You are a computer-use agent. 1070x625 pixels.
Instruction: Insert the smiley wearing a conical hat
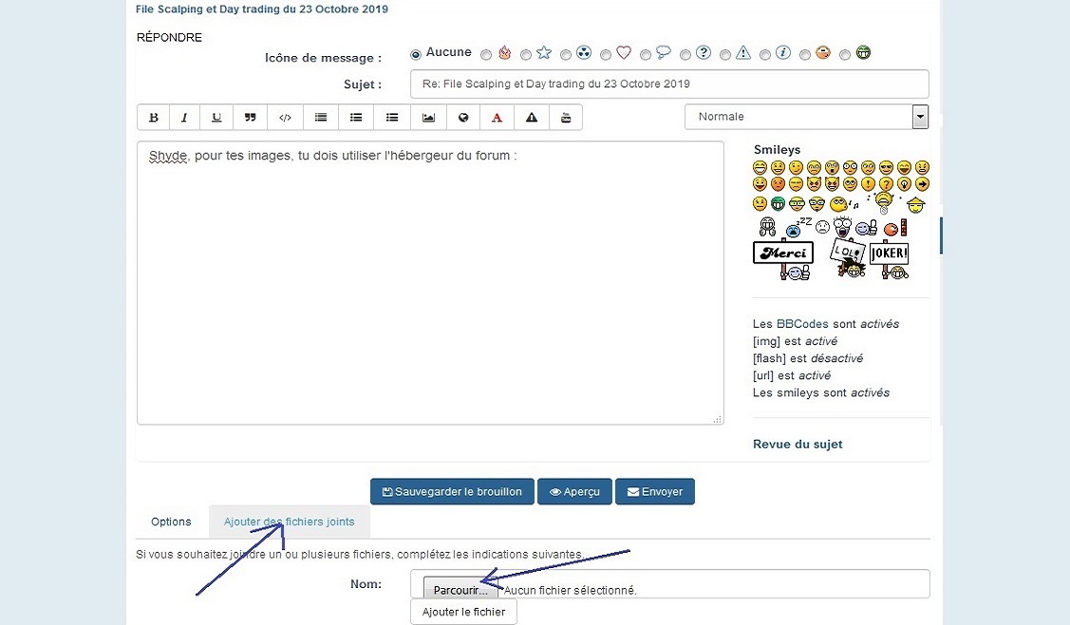pos(916,204)
